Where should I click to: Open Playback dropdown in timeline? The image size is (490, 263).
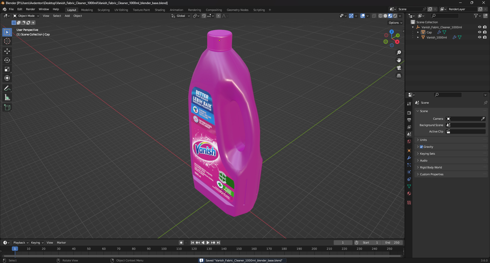(x=21, y=243)
